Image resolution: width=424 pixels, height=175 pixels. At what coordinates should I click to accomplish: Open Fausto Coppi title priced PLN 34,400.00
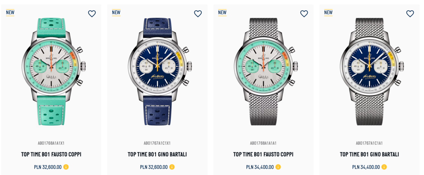263,155
